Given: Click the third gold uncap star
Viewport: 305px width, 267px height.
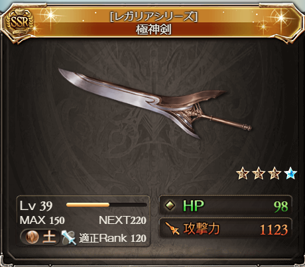Looking at the screenshot, I should tap(274, 174).
